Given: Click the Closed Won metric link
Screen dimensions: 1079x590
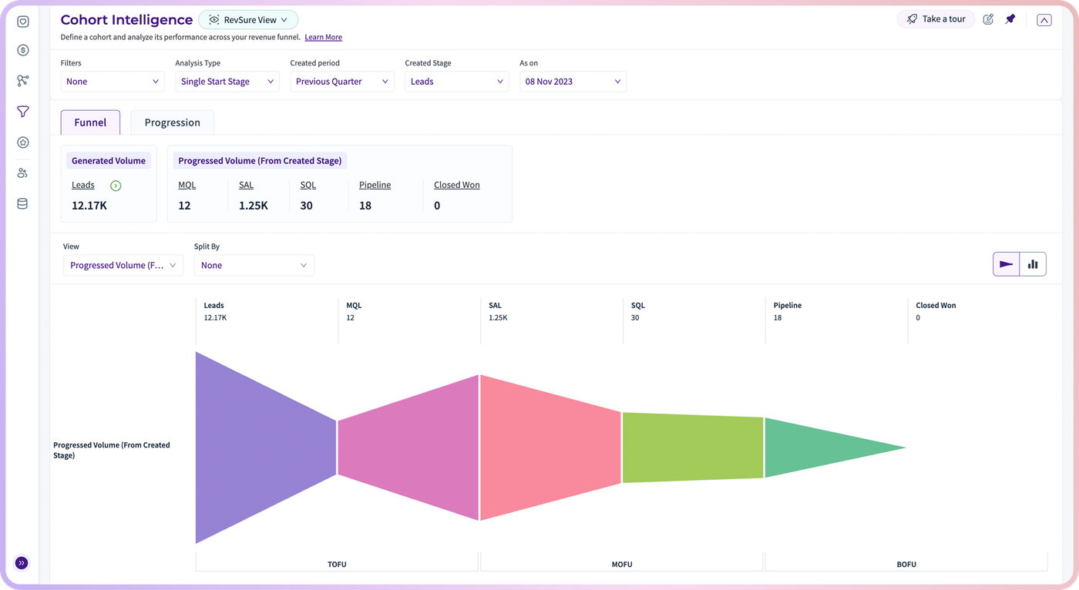Looking at the screenshot, I should coord(457,185).
